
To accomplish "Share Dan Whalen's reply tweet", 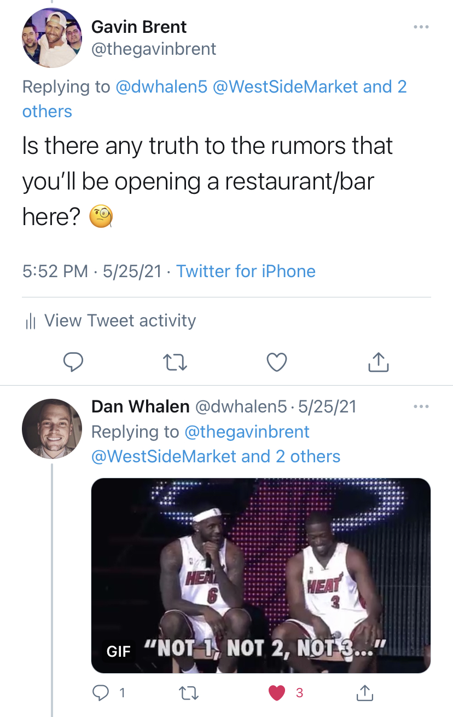I will tap(364, 693).
